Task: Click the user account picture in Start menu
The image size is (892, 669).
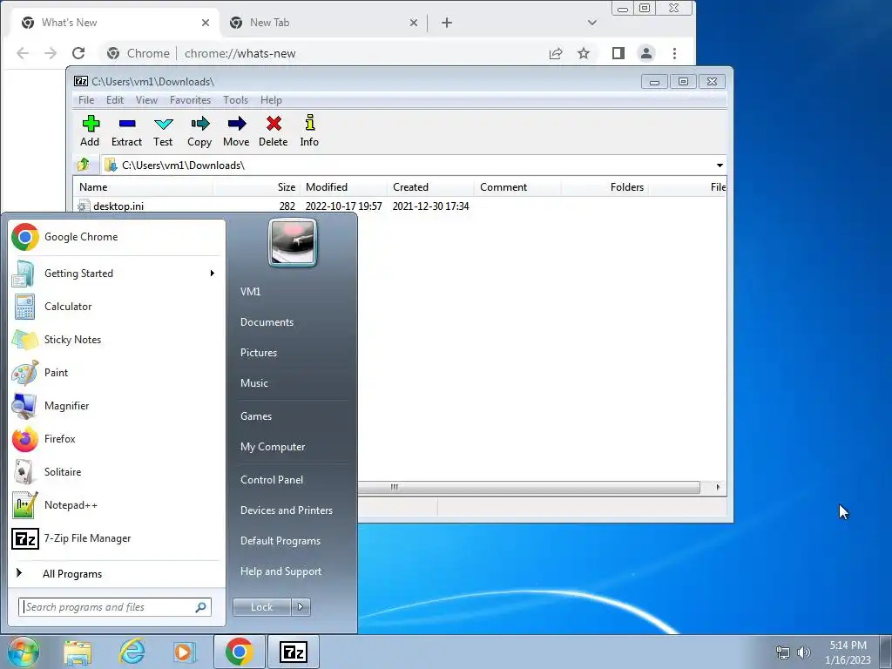Action: (x=293, y=242)
